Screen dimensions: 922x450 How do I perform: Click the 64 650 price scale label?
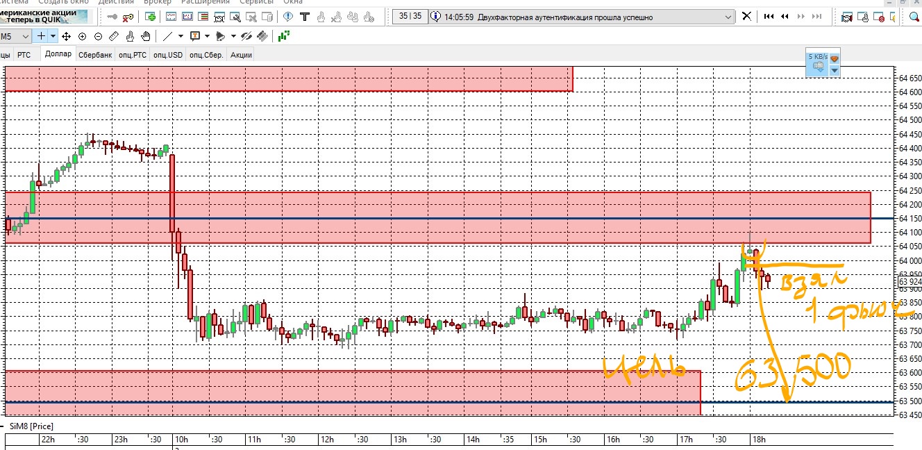[x=910, y=78]
